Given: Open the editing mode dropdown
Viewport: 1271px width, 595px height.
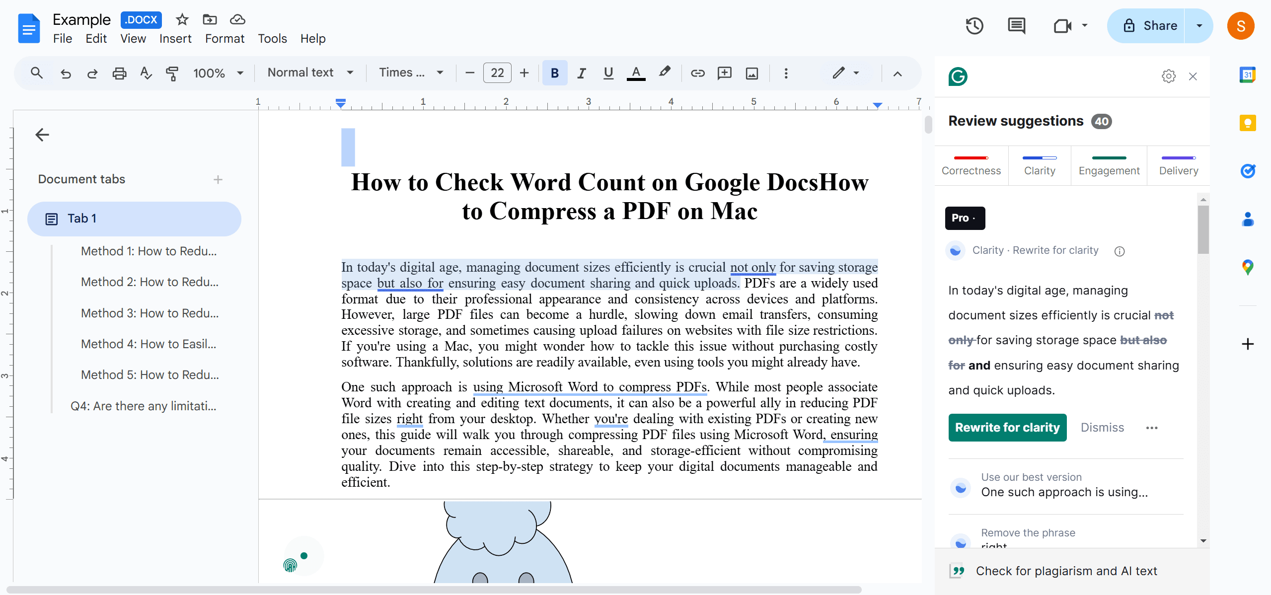Looking at the screenshot, I should pos(845,73).
